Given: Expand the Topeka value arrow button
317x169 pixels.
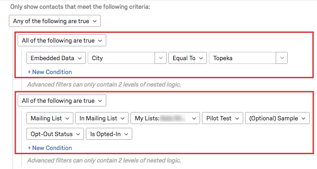Looking at the screenshot, I should (282, 58).
